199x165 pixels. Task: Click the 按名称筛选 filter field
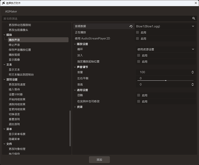[97, 18]
